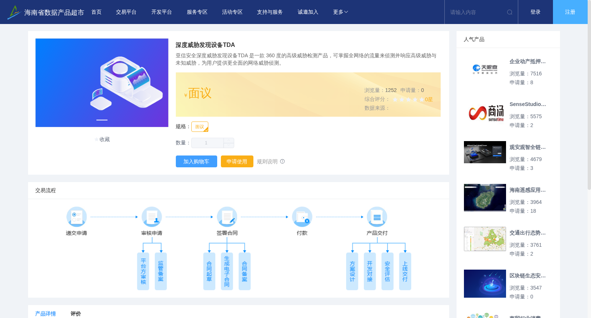Viewport: 591px width, 318px height.
Task: Click the 签署合同 flow step icon
Action: coord(227,217)
